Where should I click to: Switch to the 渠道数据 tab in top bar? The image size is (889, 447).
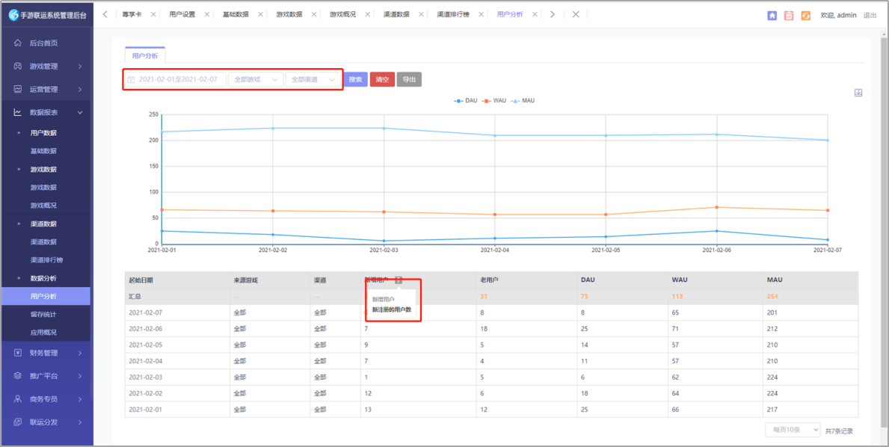[x=396, y=15]
